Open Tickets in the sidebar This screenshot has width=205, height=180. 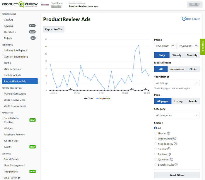[x=20, y=38]
